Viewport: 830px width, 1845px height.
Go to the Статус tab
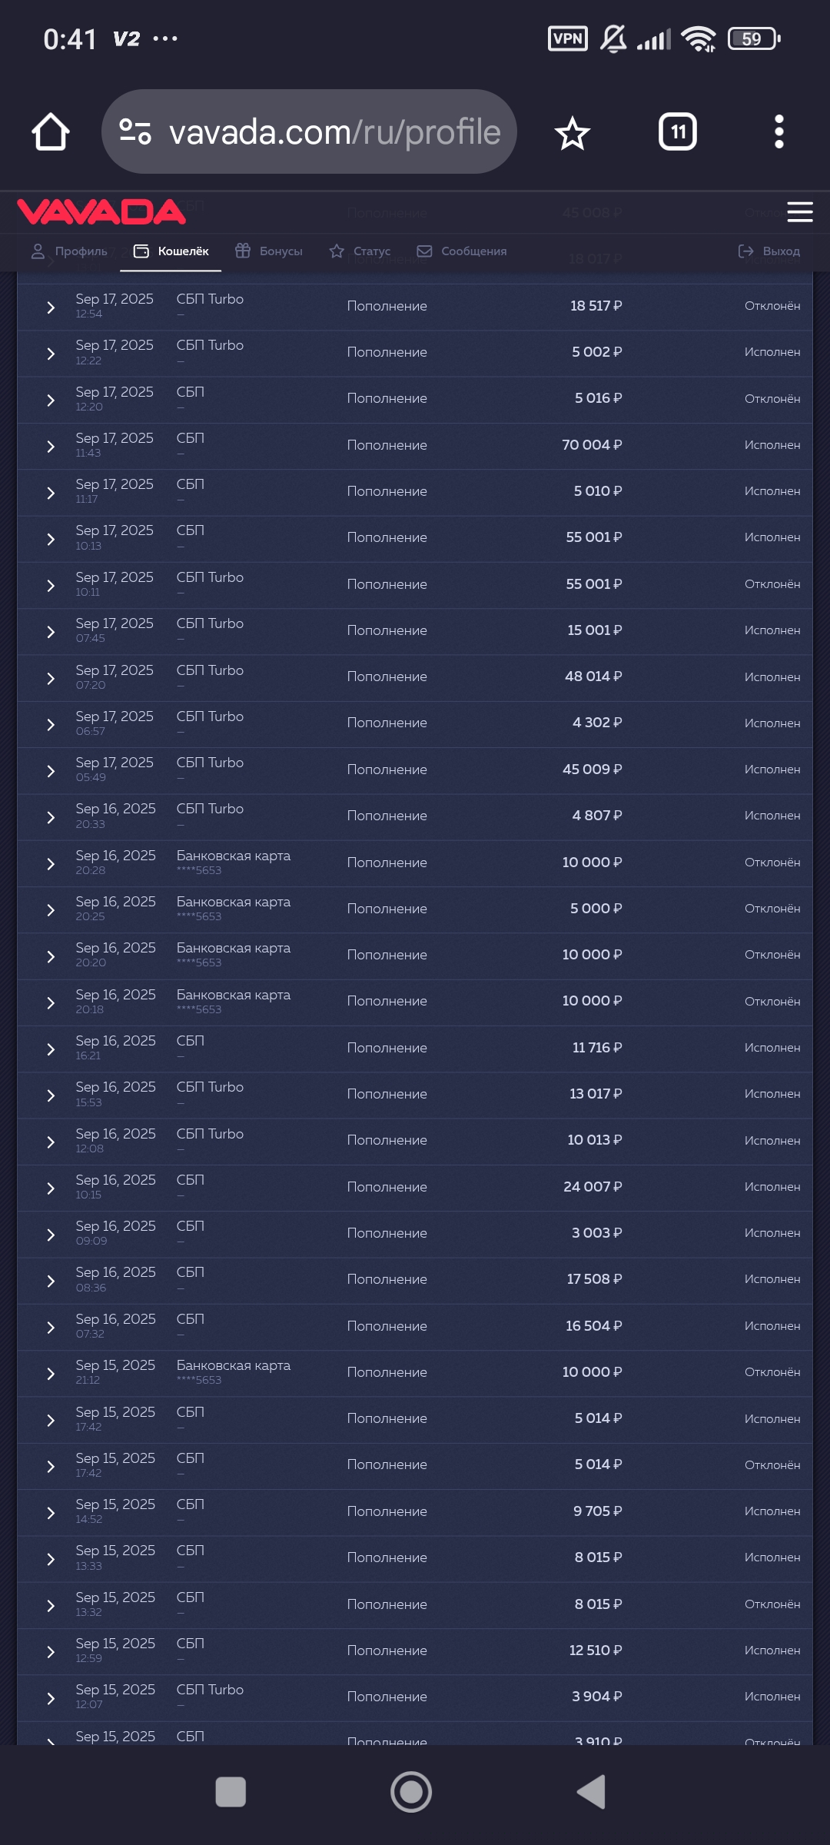pos(360,251)
